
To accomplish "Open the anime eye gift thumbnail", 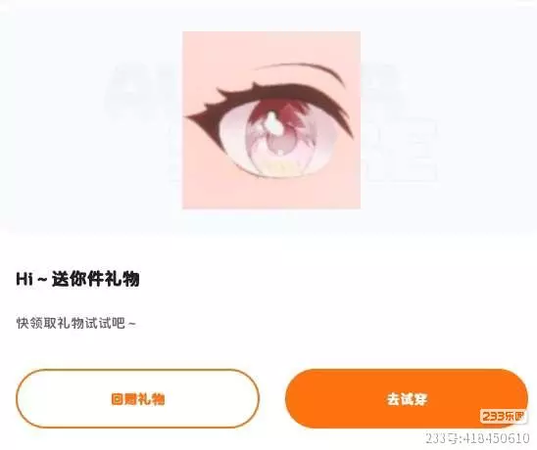I will click(x=271, y=120).
